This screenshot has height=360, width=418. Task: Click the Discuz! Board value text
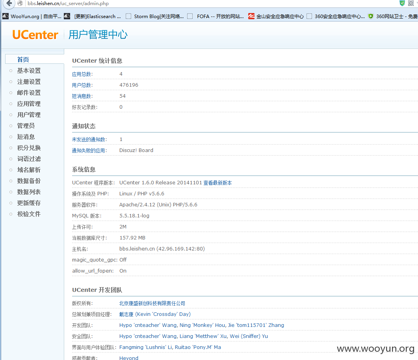point(136,150)
